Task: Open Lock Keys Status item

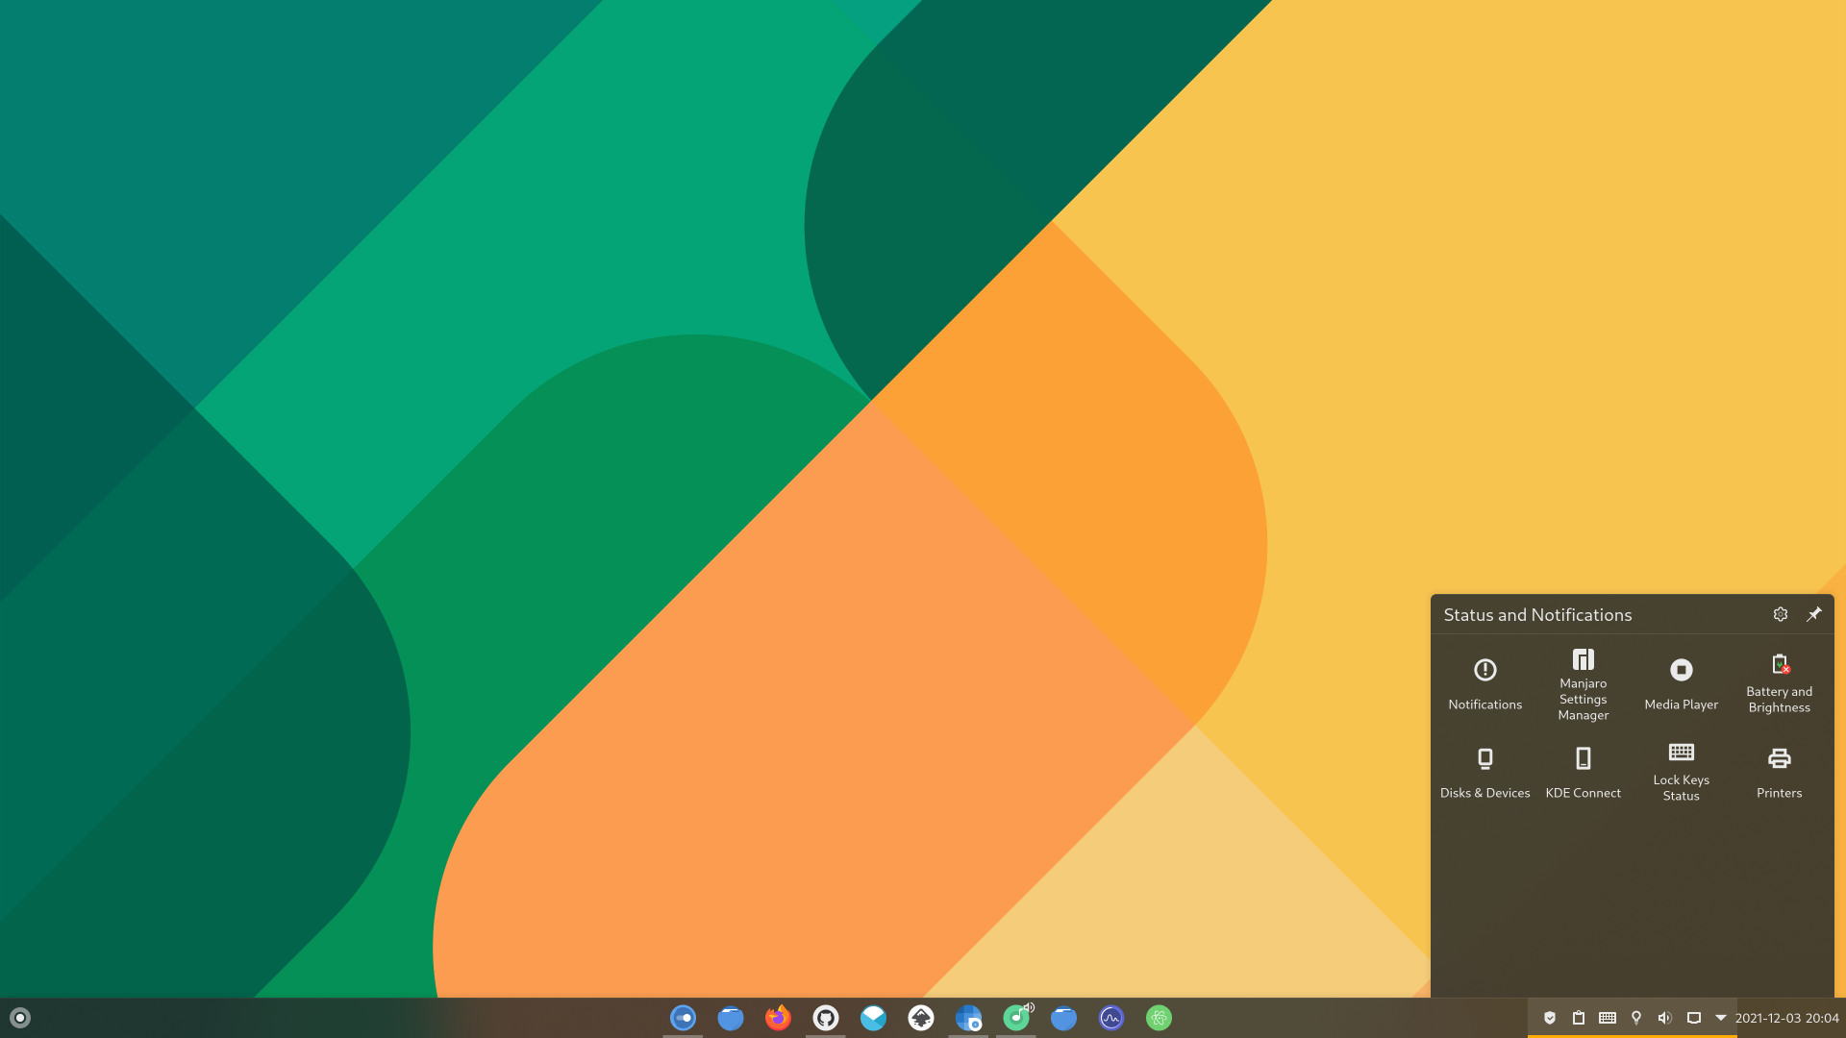Action: coord(1681,773)
